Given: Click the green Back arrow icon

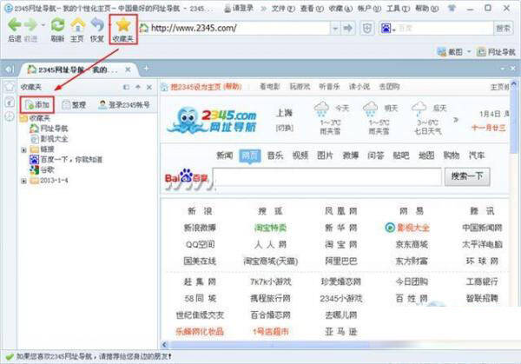Looking at the screenshot, I should click(14, 25).
